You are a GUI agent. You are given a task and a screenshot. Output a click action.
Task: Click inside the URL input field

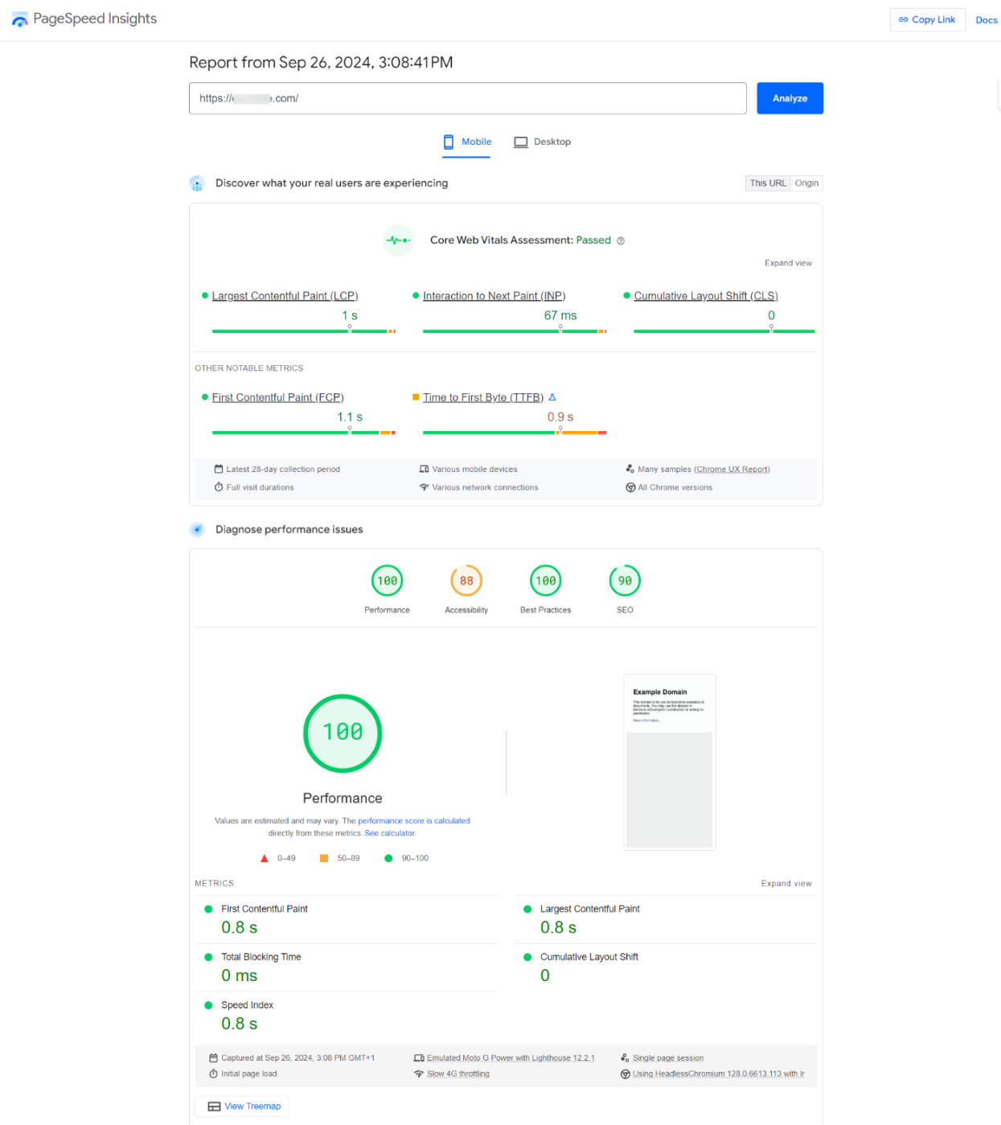(x=468, y=98)
